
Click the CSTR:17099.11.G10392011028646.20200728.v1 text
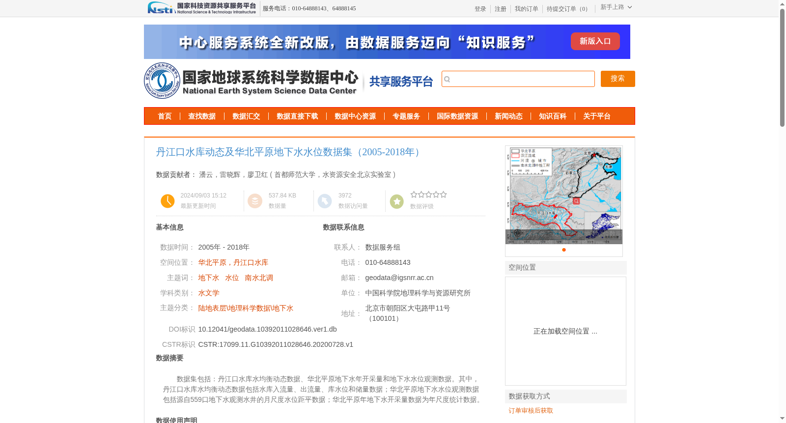point(276,345)
